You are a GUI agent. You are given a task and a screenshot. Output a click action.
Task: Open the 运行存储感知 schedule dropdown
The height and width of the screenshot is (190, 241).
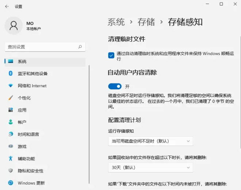point(150,141)
